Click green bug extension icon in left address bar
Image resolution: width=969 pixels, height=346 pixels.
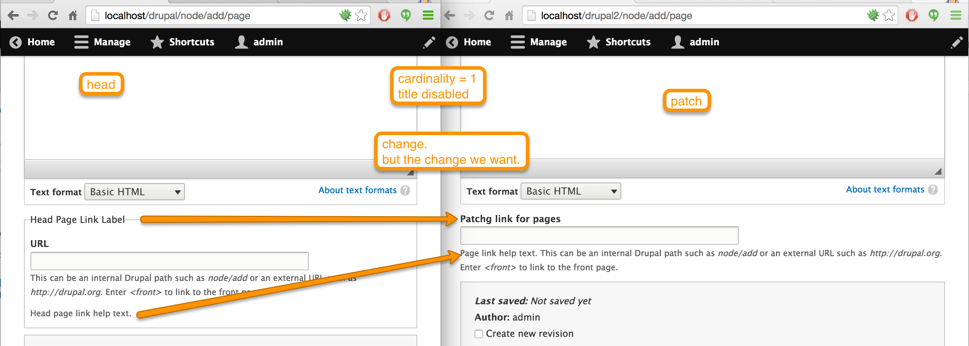[x=345, y=15]
